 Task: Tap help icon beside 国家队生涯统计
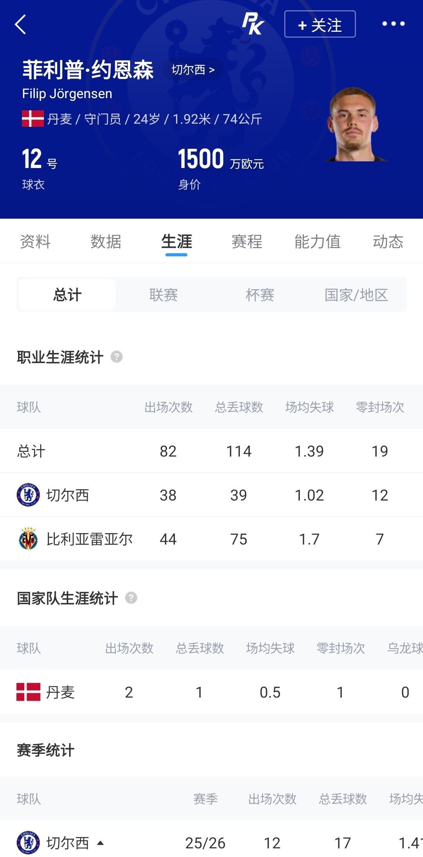(x=131, y=598)
